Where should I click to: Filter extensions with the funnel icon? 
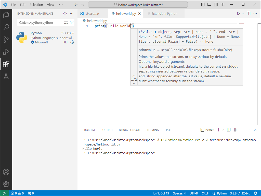[72, 22]
